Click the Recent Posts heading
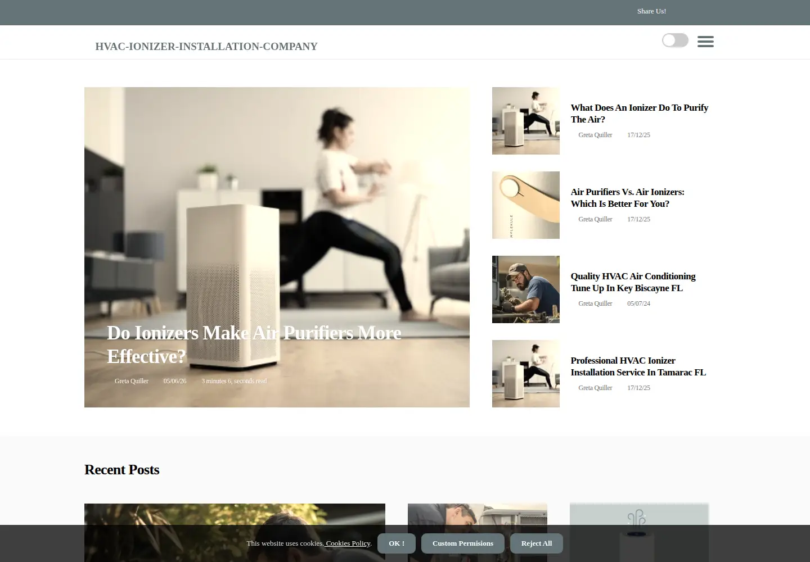This screenshot has width=810, height=562. (x=121, y=470)
